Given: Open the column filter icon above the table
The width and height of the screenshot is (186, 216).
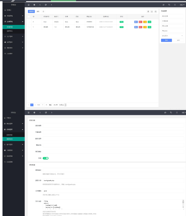Looking at the screenshot, I should point(148,11).
